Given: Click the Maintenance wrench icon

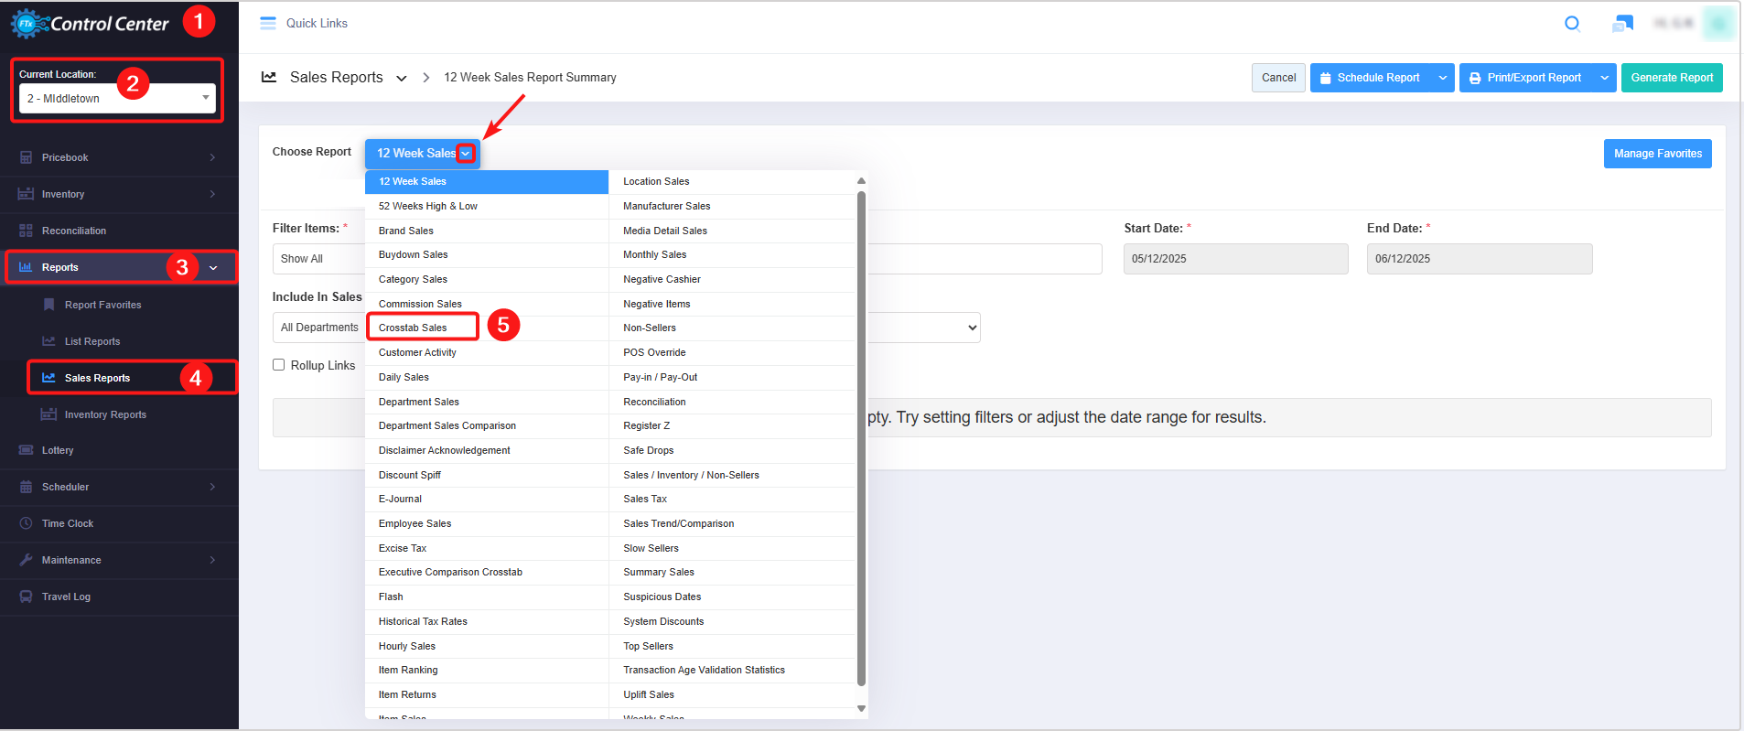Looking at the screenshot, I should [x=26, y=560].
